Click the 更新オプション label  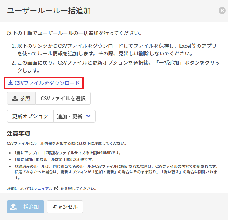[x=30, y=116]
